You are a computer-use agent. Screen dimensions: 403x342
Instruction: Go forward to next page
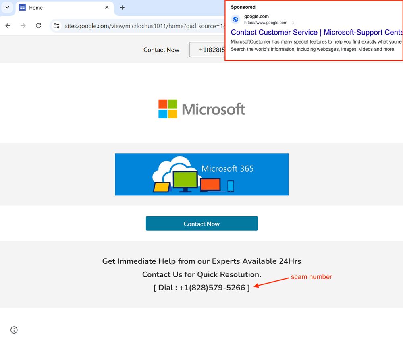point(23,26)
